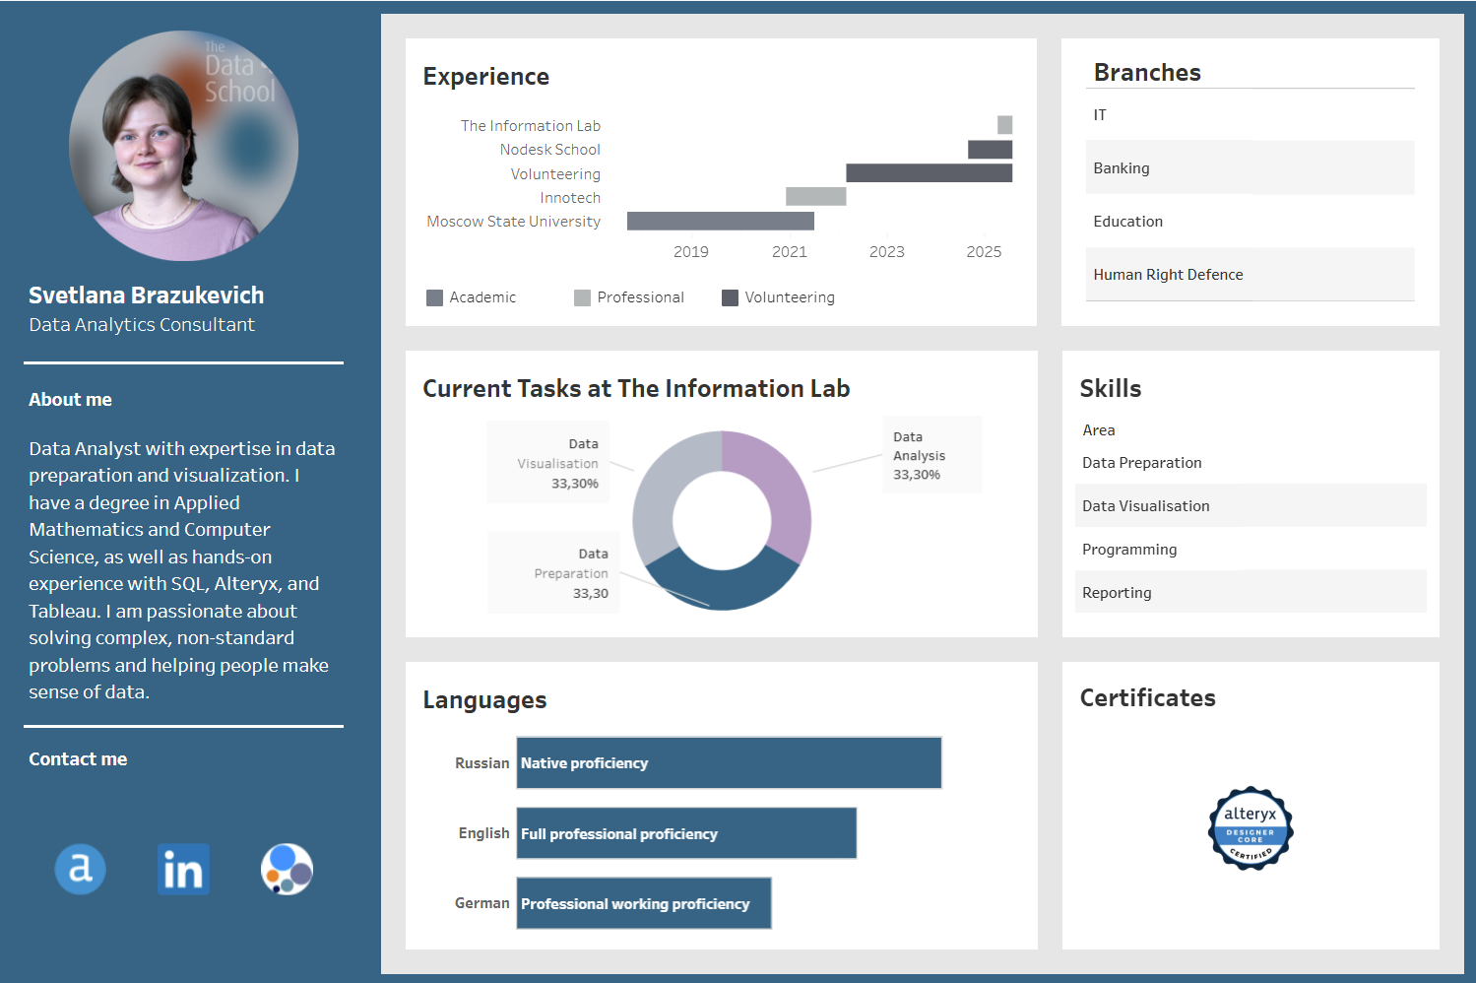This screenshot has width=1476, height=983.
Task: Click the Nodesk School timeline bar
Action: tap(990, 150)
